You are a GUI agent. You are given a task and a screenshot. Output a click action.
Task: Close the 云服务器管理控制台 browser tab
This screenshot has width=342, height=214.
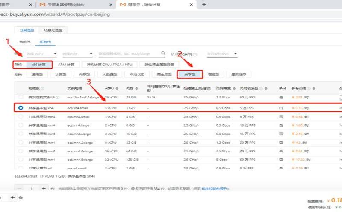(111, 5)
